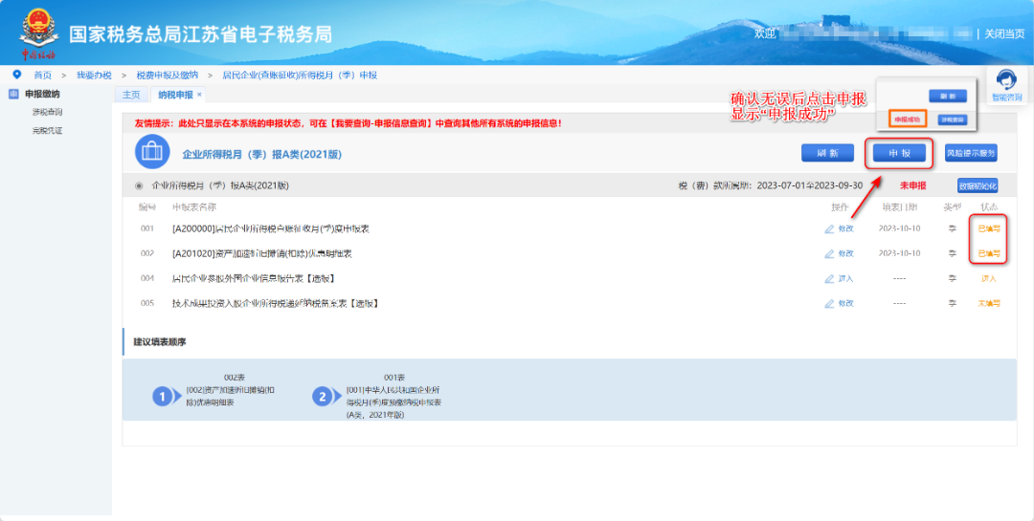This screenshot has width=1034, height=521.
Task: Click the 2023-10-10 date of row 002
Action: tap(899, 253)
